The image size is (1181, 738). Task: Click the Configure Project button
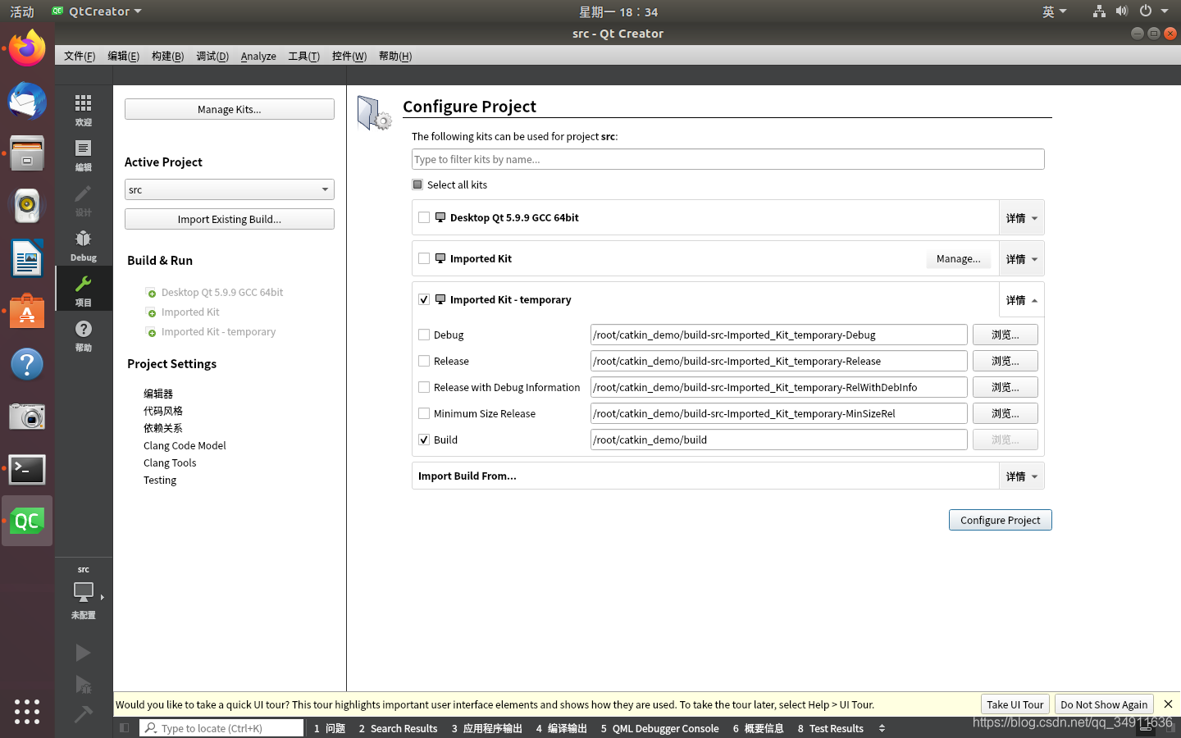click(x=1001, y=520)
